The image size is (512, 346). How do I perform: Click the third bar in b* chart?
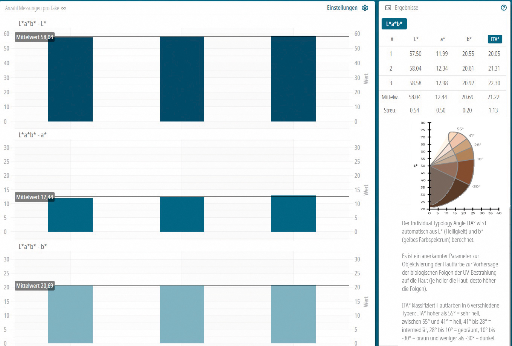pyautogui.click(x=293, y=314)
